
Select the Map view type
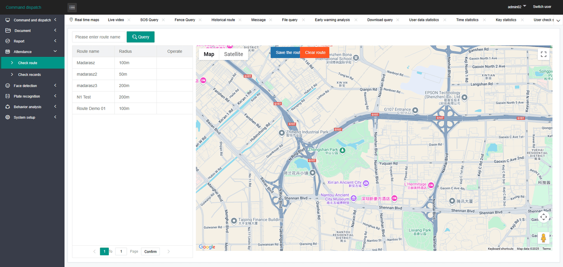(x=209, y=54)
